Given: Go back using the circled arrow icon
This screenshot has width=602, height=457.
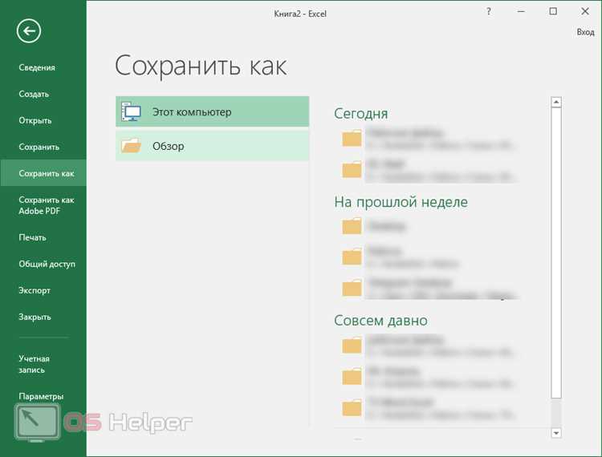Looking at the screenshot, I should (29, 30).
